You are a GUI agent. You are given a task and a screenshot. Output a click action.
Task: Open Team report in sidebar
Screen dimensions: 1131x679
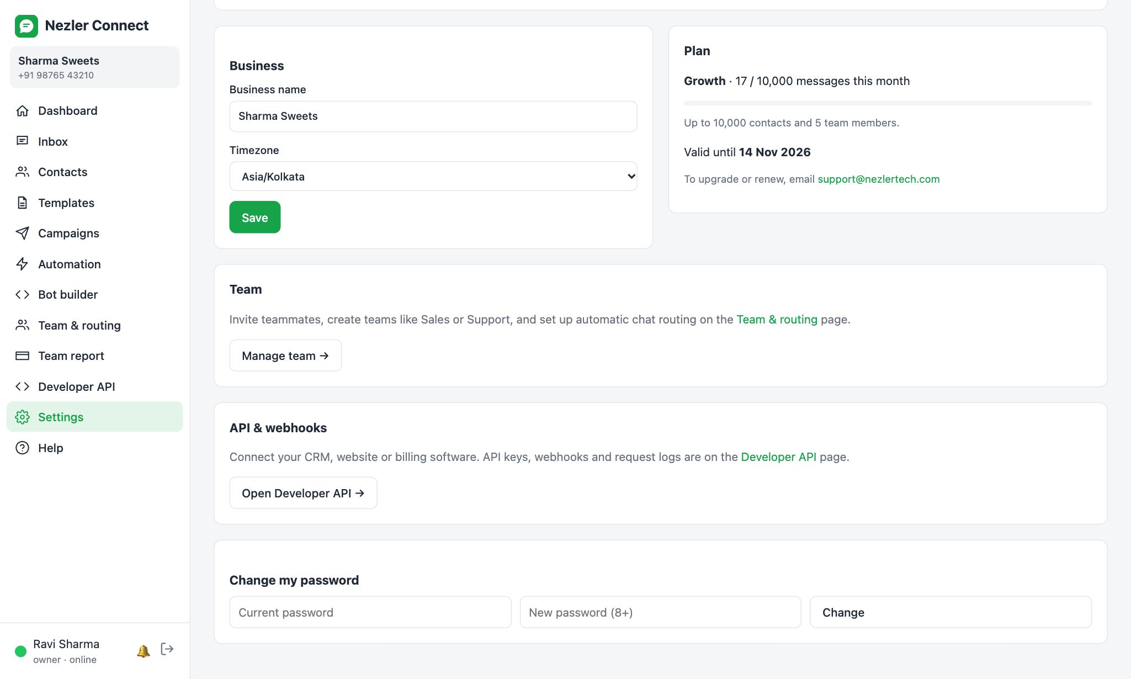point(94,356)
